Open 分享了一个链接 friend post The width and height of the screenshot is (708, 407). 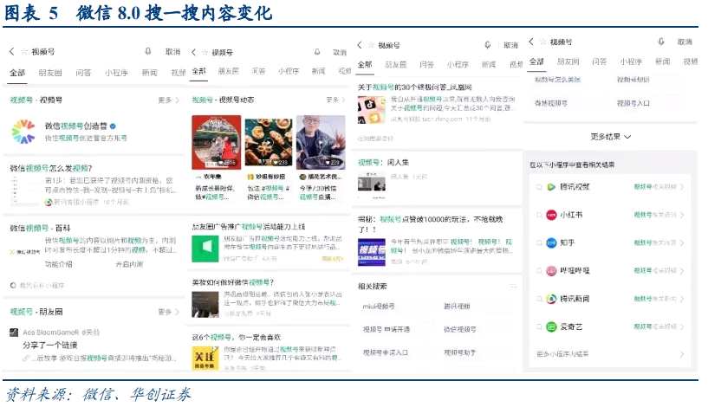(50, 346)
